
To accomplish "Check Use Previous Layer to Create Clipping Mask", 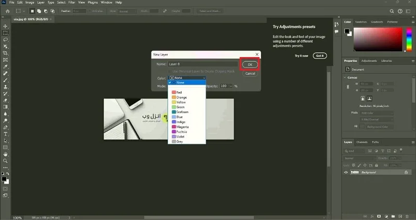I will (170, 72).
